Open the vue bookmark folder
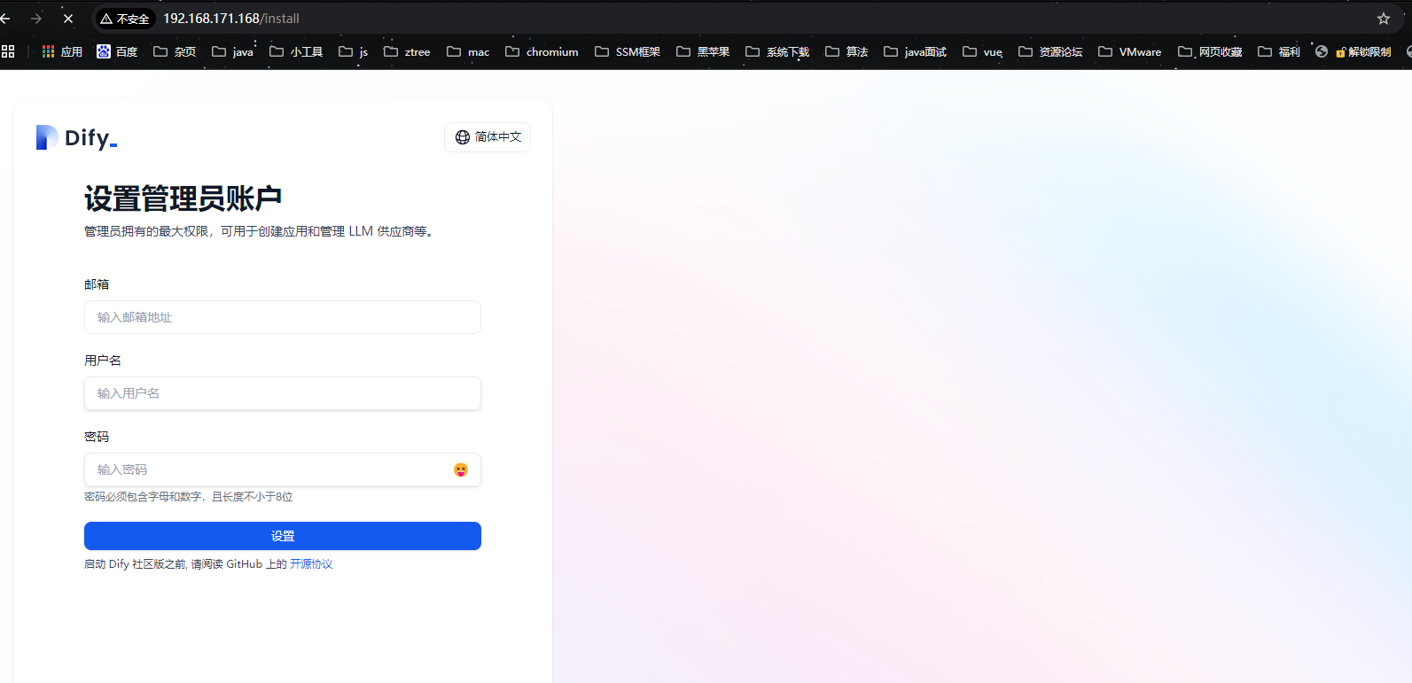The image size is (1412, 683). tap(982, 51)
